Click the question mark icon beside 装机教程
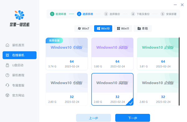This screenshot has height=122, width=187. click(x=7, y=75)
